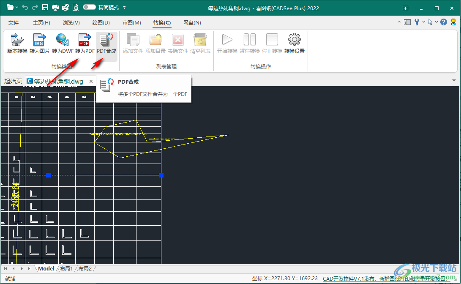Image resolution: width=461 pixels, height=284 pixels.
Task: Expand the open folder dropdown arrow
Action: [17, 7]
